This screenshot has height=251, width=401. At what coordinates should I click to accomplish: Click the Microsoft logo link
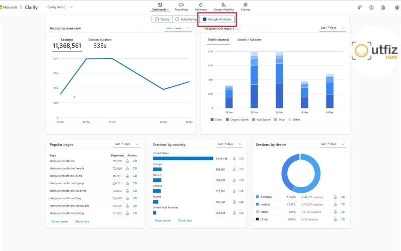[9, 7]
